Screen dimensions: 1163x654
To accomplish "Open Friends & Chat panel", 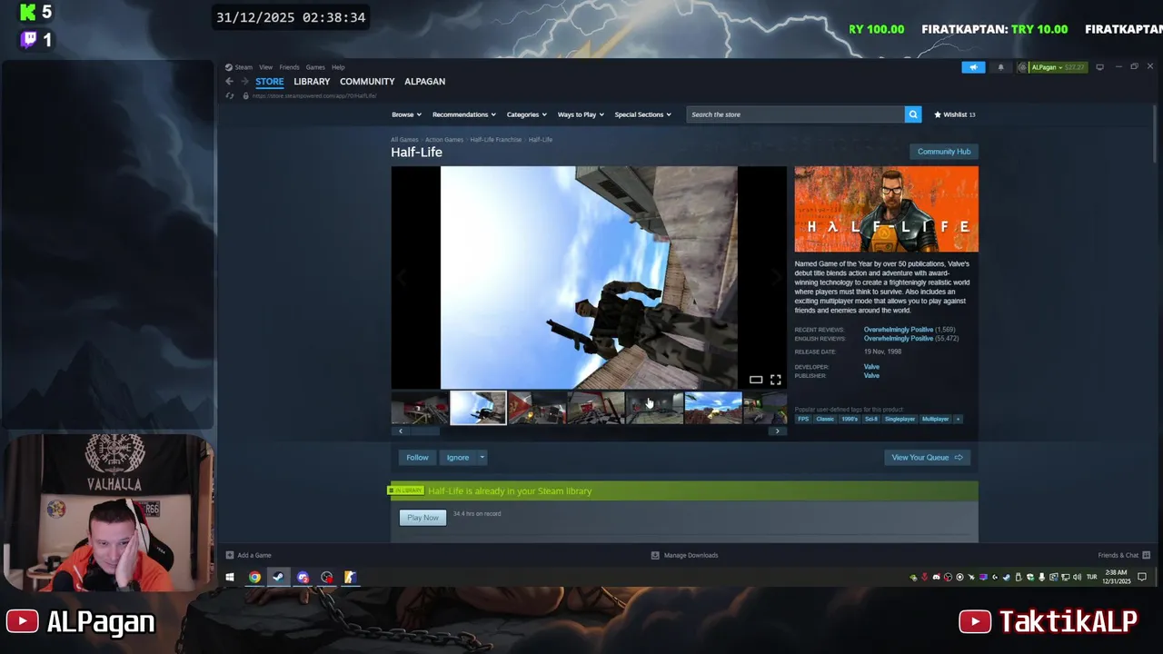I will point(1124,555).
